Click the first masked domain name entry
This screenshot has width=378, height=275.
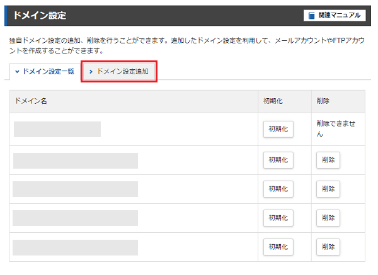tap(57, 129)
